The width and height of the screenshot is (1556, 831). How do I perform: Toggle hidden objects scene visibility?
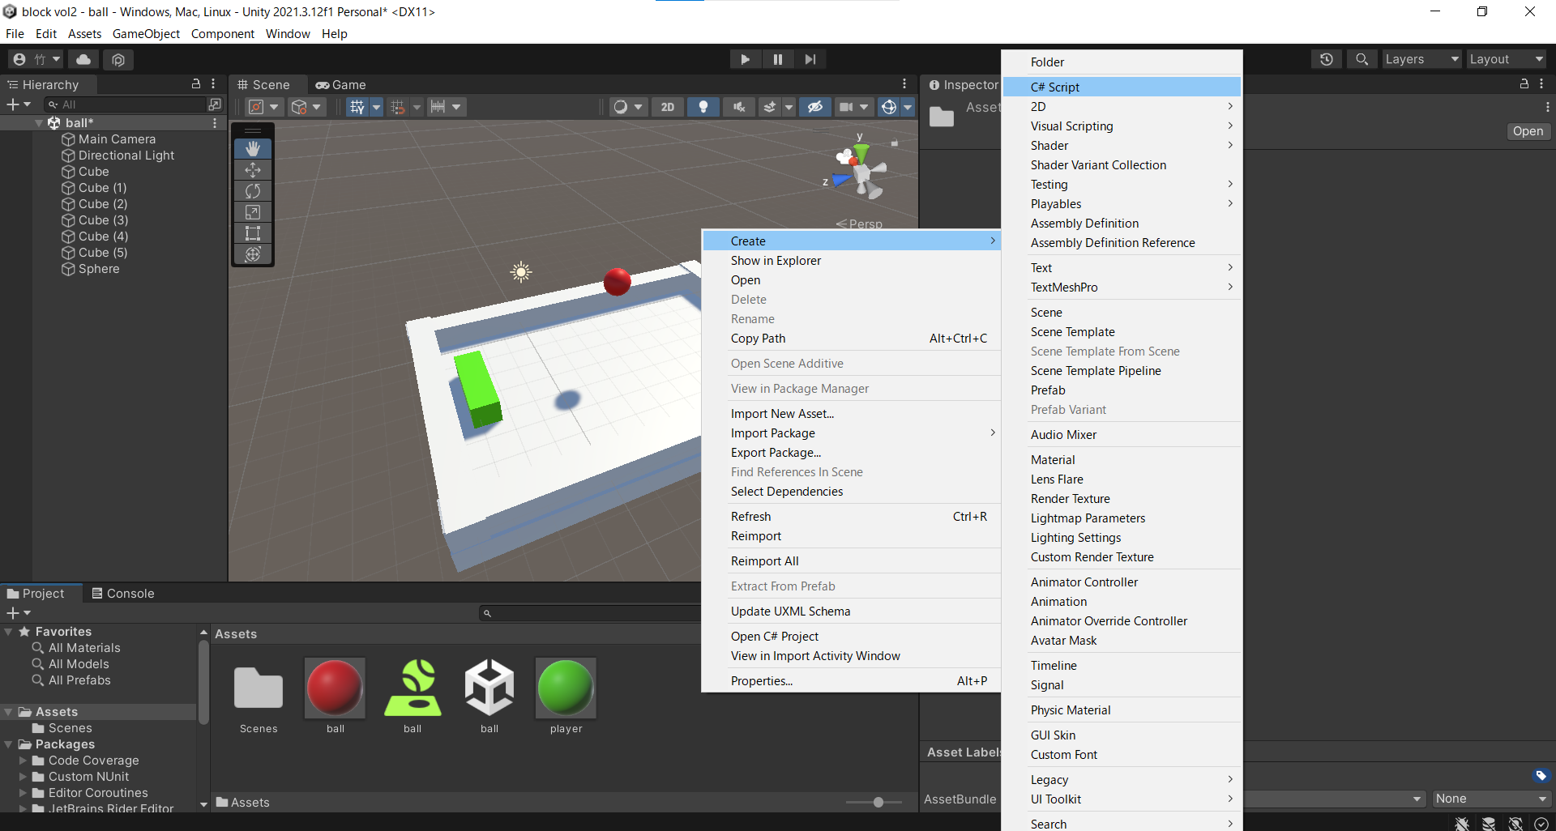coord(814,107)
